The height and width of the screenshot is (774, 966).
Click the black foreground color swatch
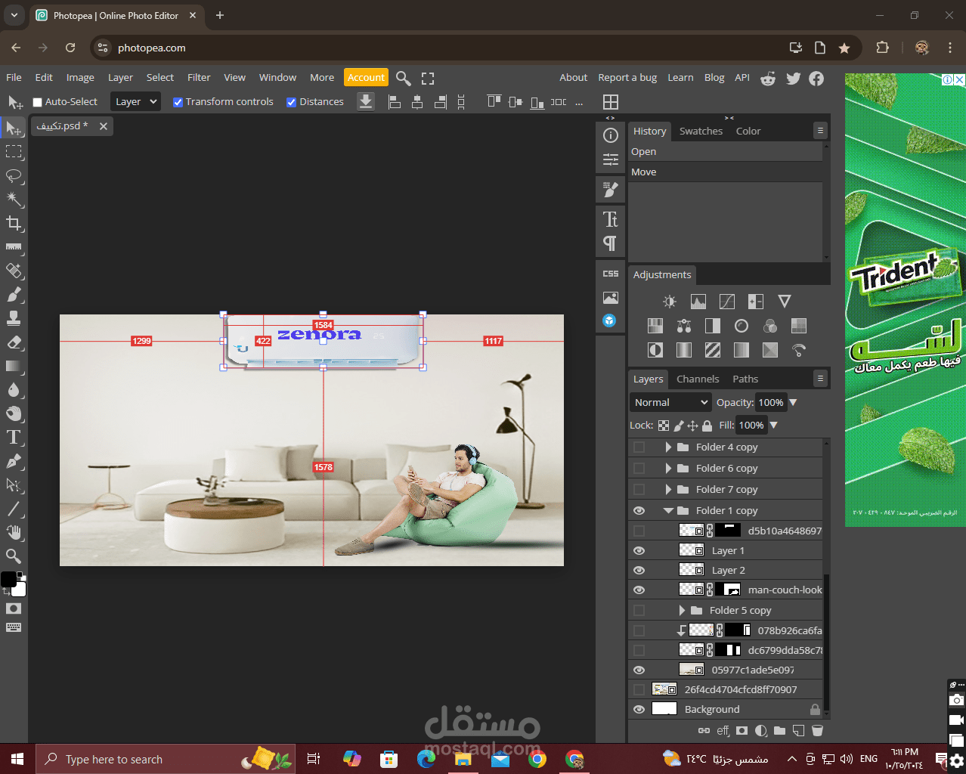pyautogui.click(x=8, y=579)
